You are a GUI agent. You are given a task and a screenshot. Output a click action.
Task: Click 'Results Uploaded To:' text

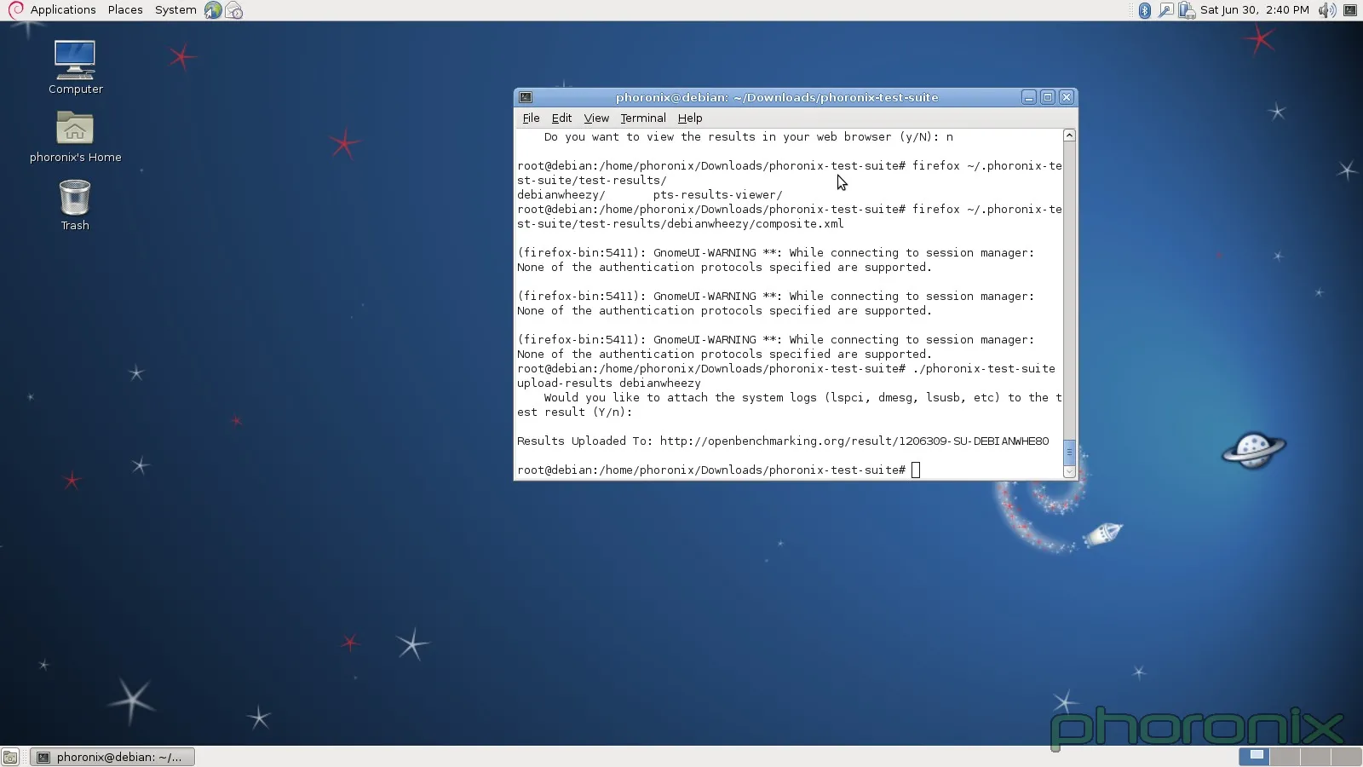(584, 441)
